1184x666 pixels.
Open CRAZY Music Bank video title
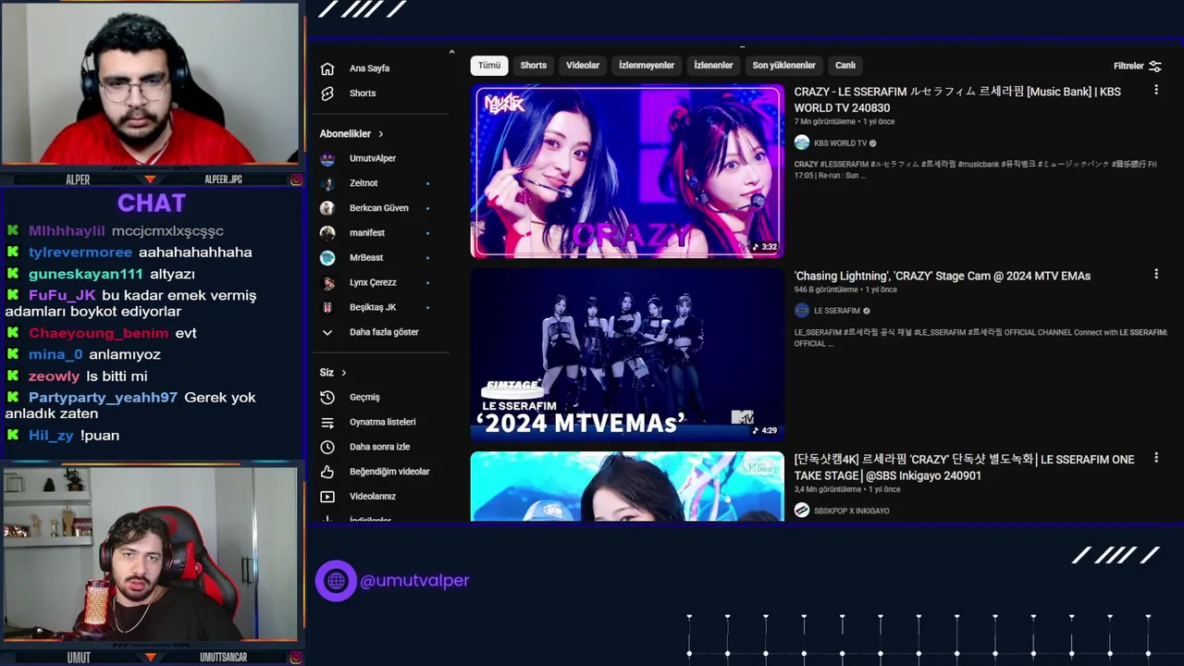coord(957,100)
